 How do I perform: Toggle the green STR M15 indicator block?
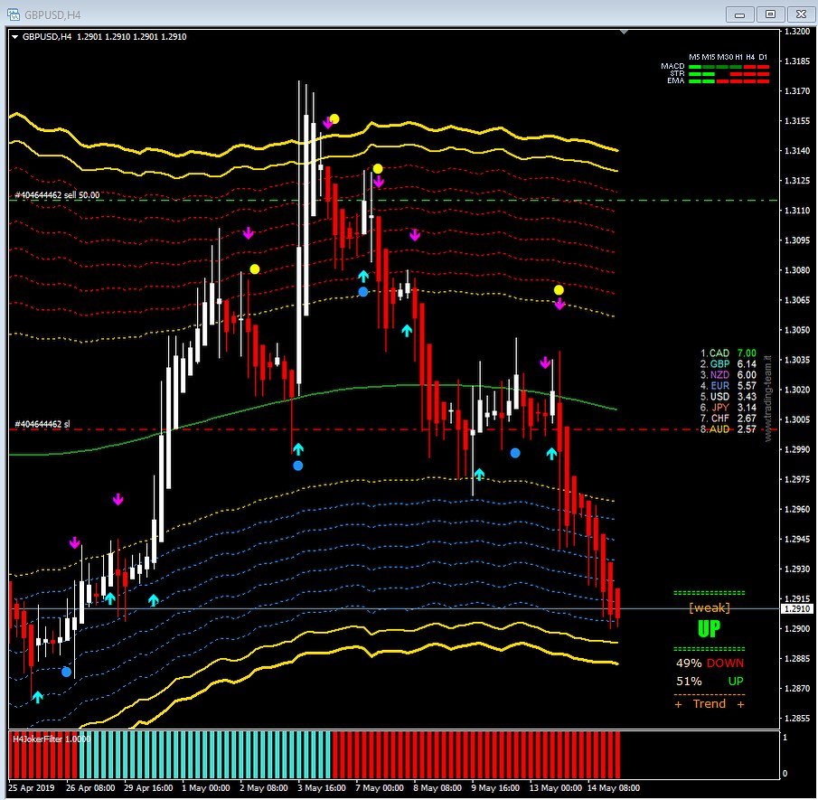tap(707, 73)
